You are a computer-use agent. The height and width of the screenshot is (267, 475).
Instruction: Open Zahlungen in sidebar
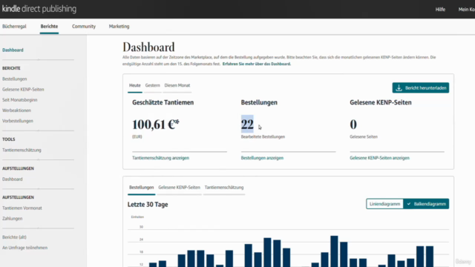[13, 218]
